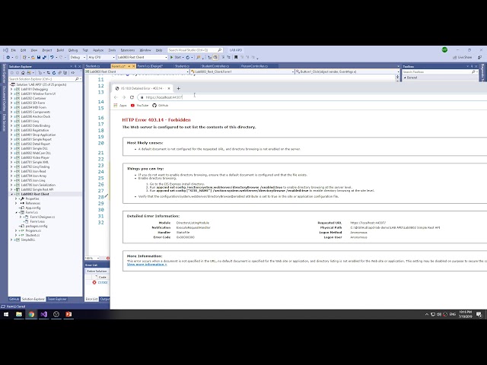
Task: Open File Explorer from the taskbar
Action: point(19,314)
